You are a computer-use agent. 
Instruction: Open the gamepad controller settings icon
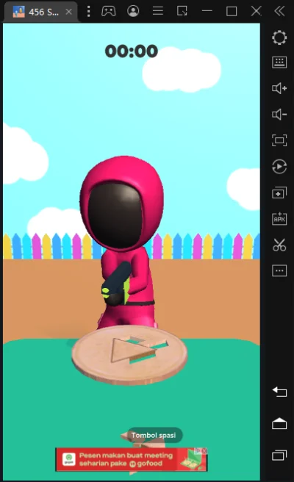[x=109, y=11]
